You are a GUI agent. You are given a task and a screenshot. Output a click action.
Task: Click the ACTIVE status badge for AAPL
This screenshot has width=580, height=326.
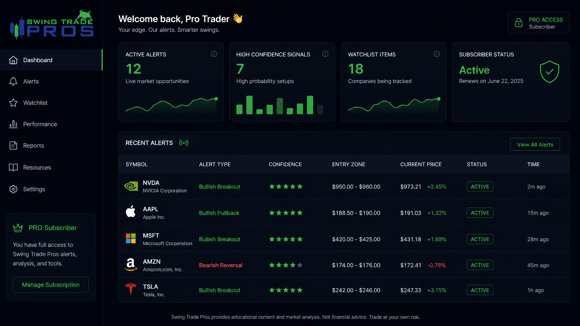pyautogui.click(x=480, y=213)
